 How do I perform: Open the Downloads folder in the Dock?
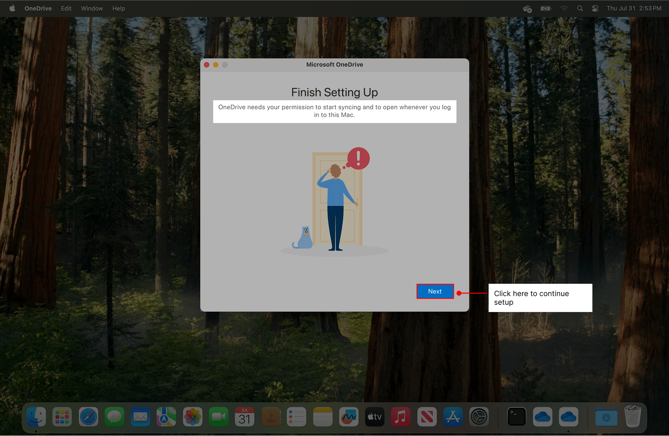click(606, 417)
